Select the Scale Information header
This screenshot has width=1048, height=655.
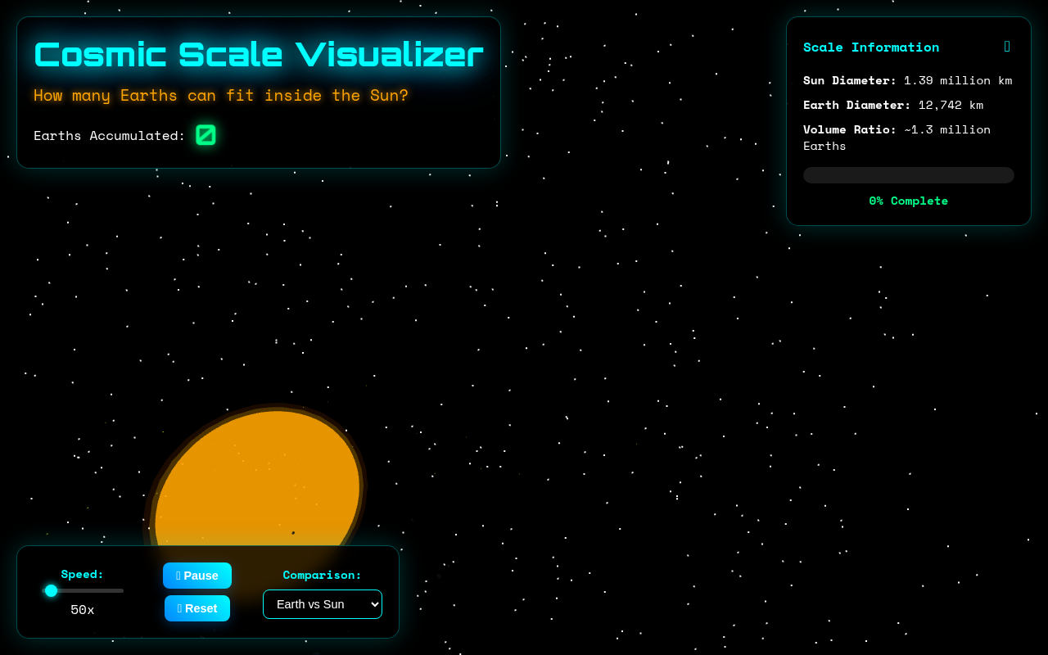[x=871, y=47]
